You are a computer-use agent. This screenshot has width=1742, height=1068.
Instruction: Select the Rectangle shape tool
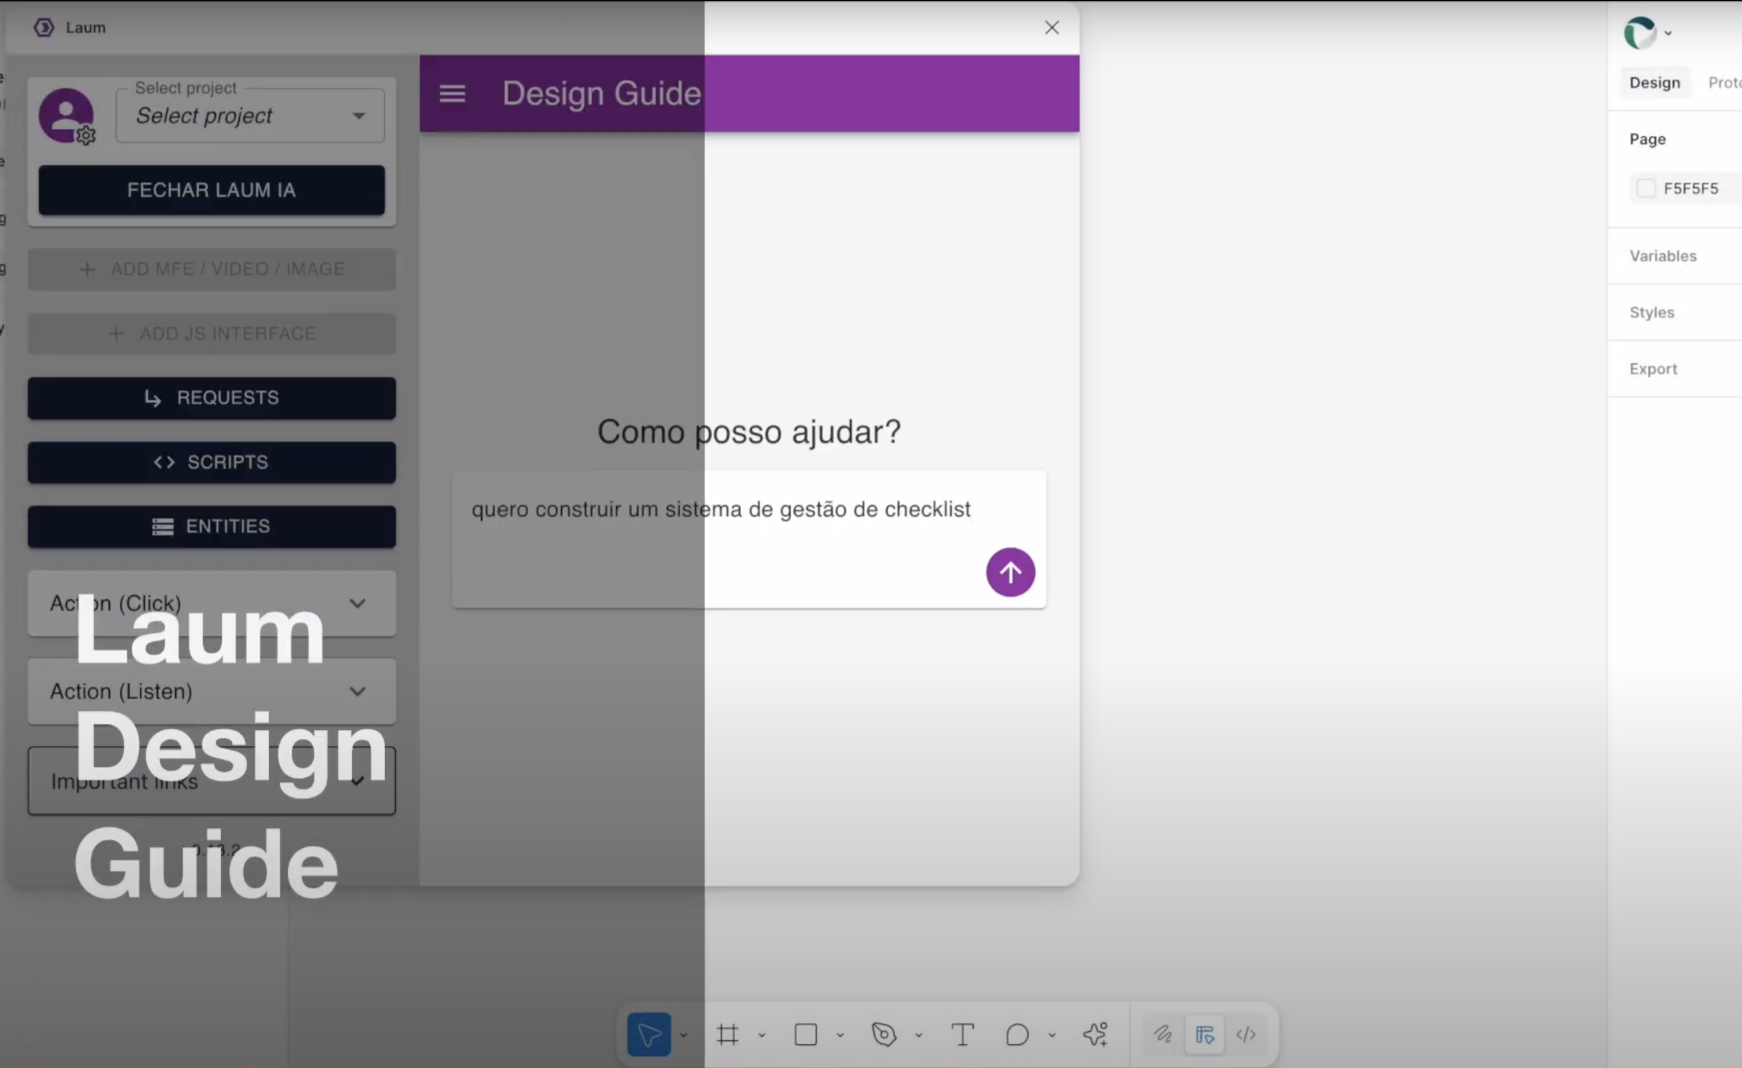point(805,1035)
